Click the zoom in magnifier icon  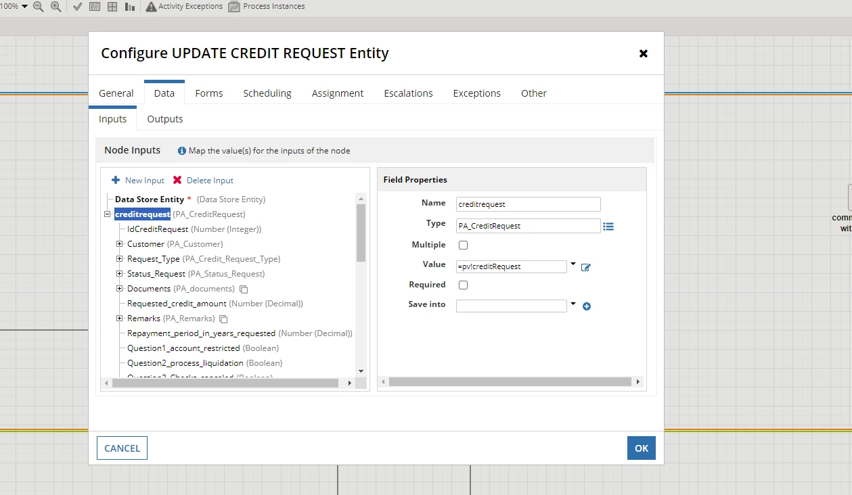(56, 6)
